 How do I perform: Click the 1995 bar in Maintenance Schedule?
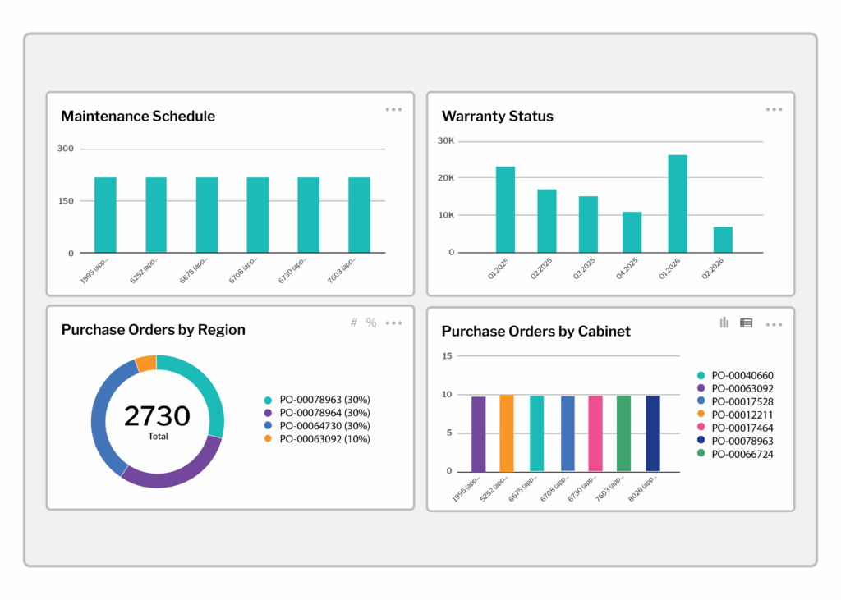pyautogui.click(x=104, y=213)
